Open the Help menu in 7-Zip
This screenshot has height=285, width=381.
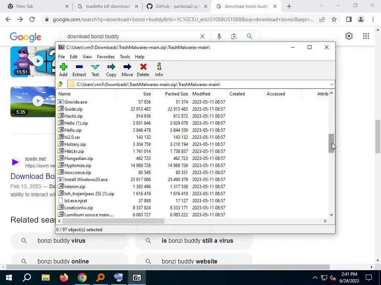[140, 57]
